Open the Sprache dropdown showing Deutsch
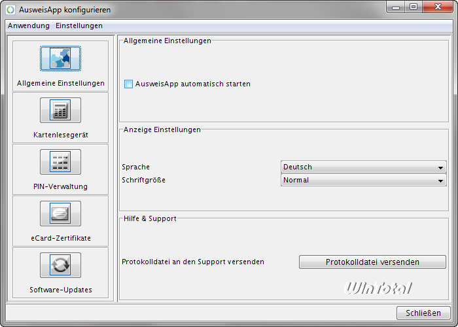The height and width of the screenshot is (327, 458). point(363,167)
